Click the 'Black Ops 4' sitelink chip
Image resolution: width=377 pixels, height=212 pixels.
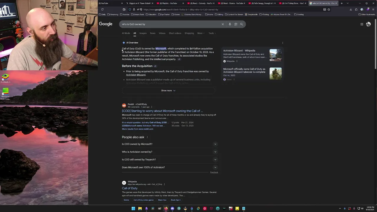(176, 200)
